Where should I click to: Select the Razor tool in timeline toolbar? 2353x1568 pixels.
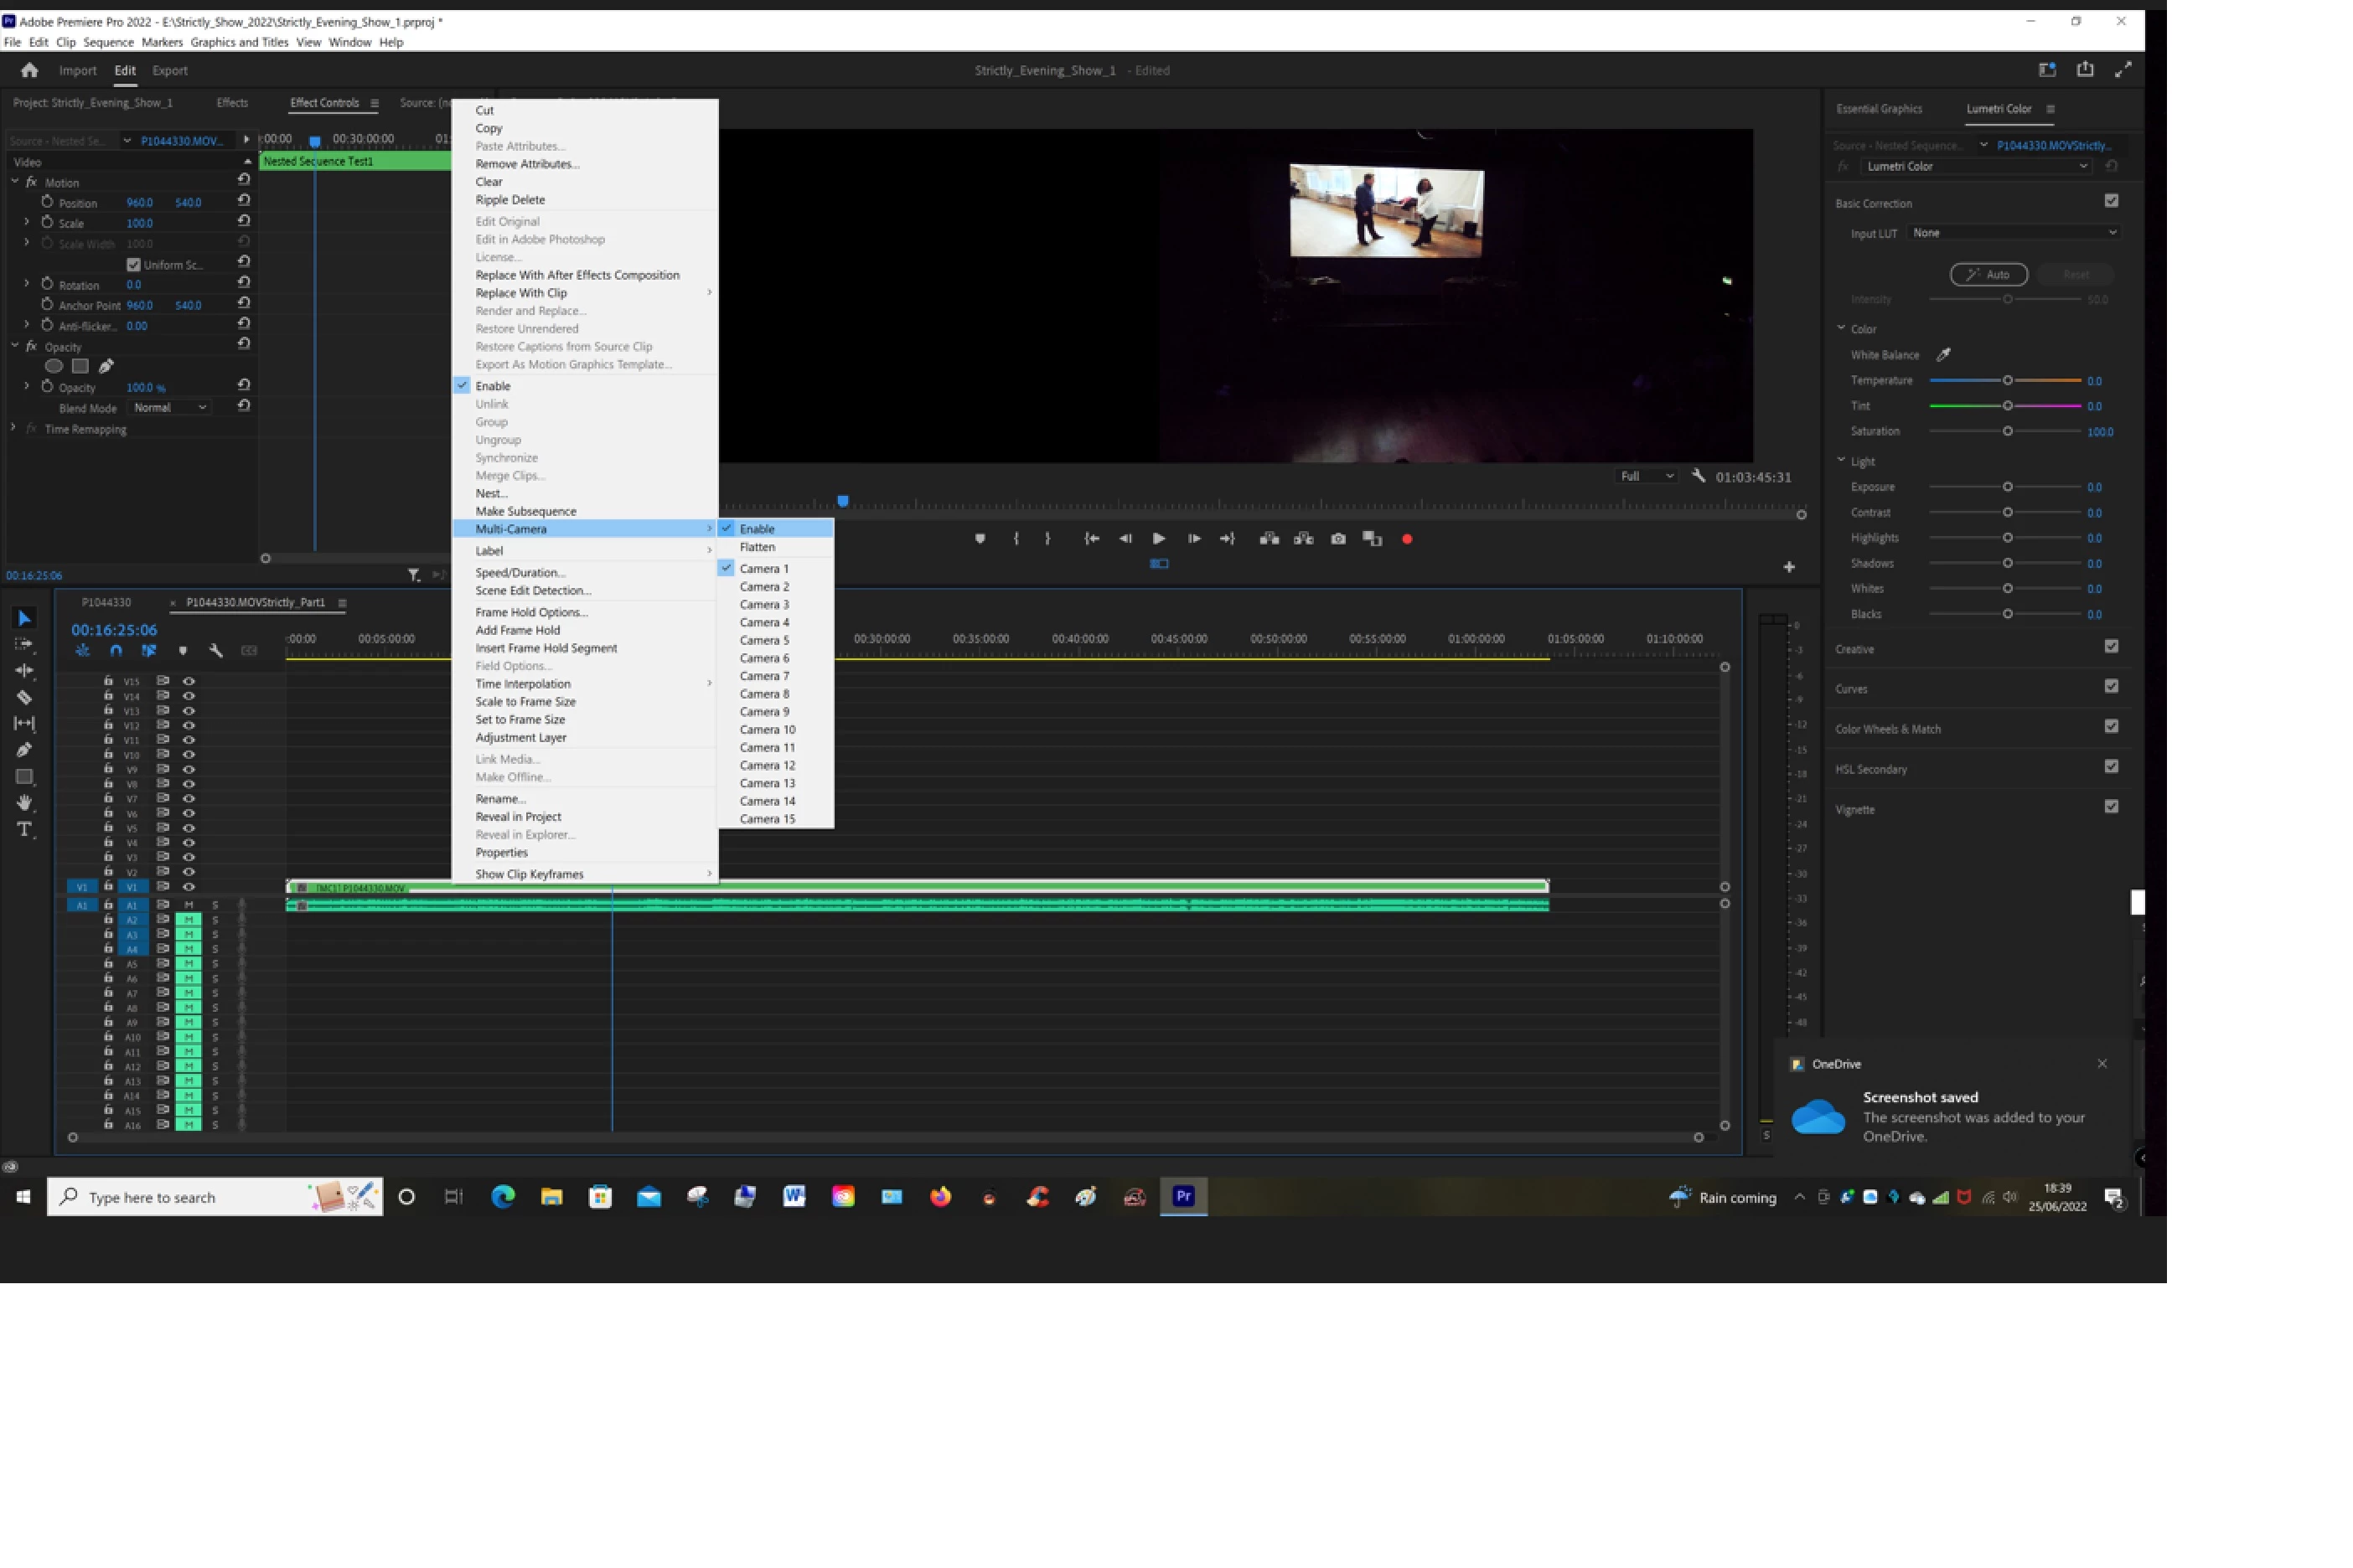coord(24,697)
